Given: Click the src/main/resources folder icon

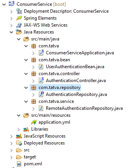Looking at the screenshot, I should point(26,115).
